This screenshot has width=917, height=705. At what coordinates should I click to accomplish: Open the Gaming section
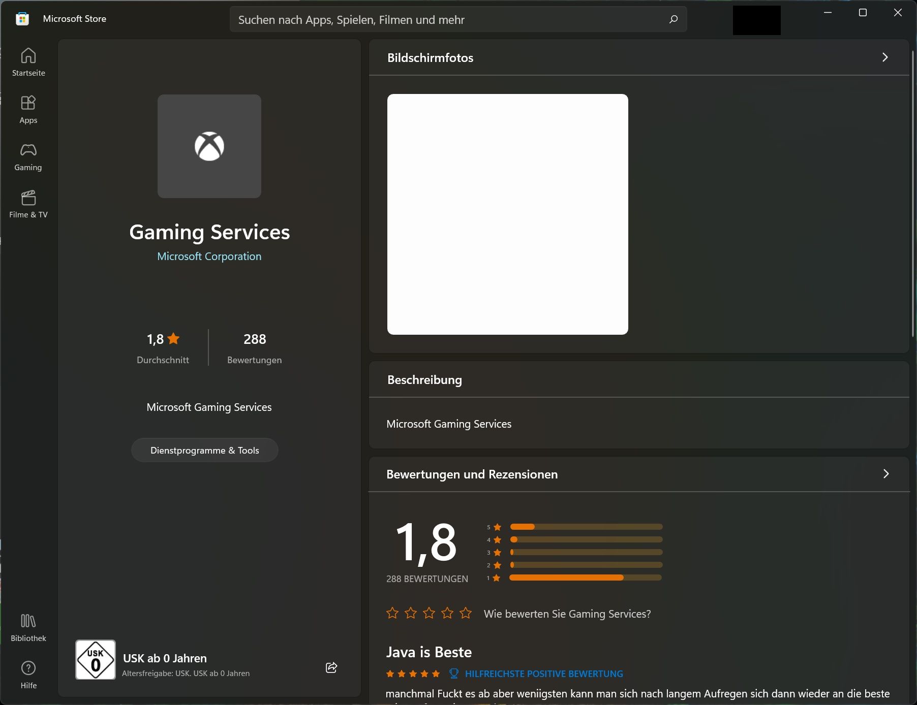coord(28,156)
